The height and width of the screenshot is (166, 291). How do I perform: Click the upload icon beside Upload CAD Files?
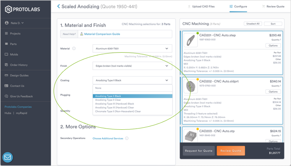[x=189, y=6]
